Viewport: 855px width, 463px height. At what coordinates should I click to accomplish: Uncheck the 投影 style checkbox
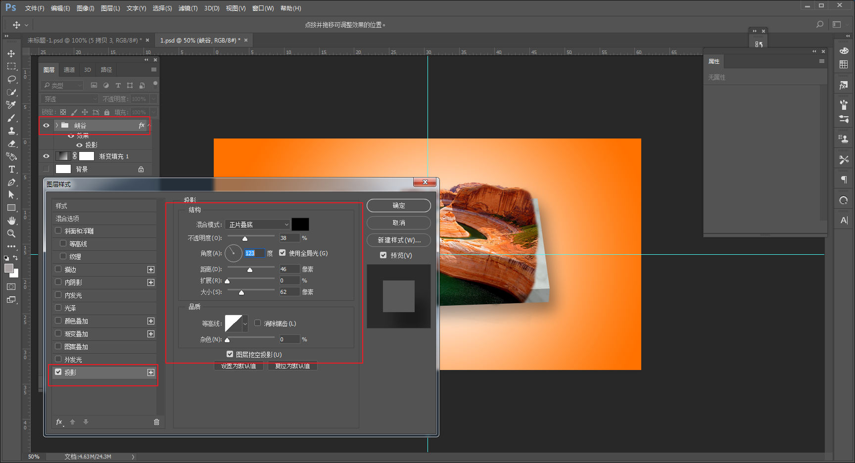pyautogui.click(x=58, y=372)
